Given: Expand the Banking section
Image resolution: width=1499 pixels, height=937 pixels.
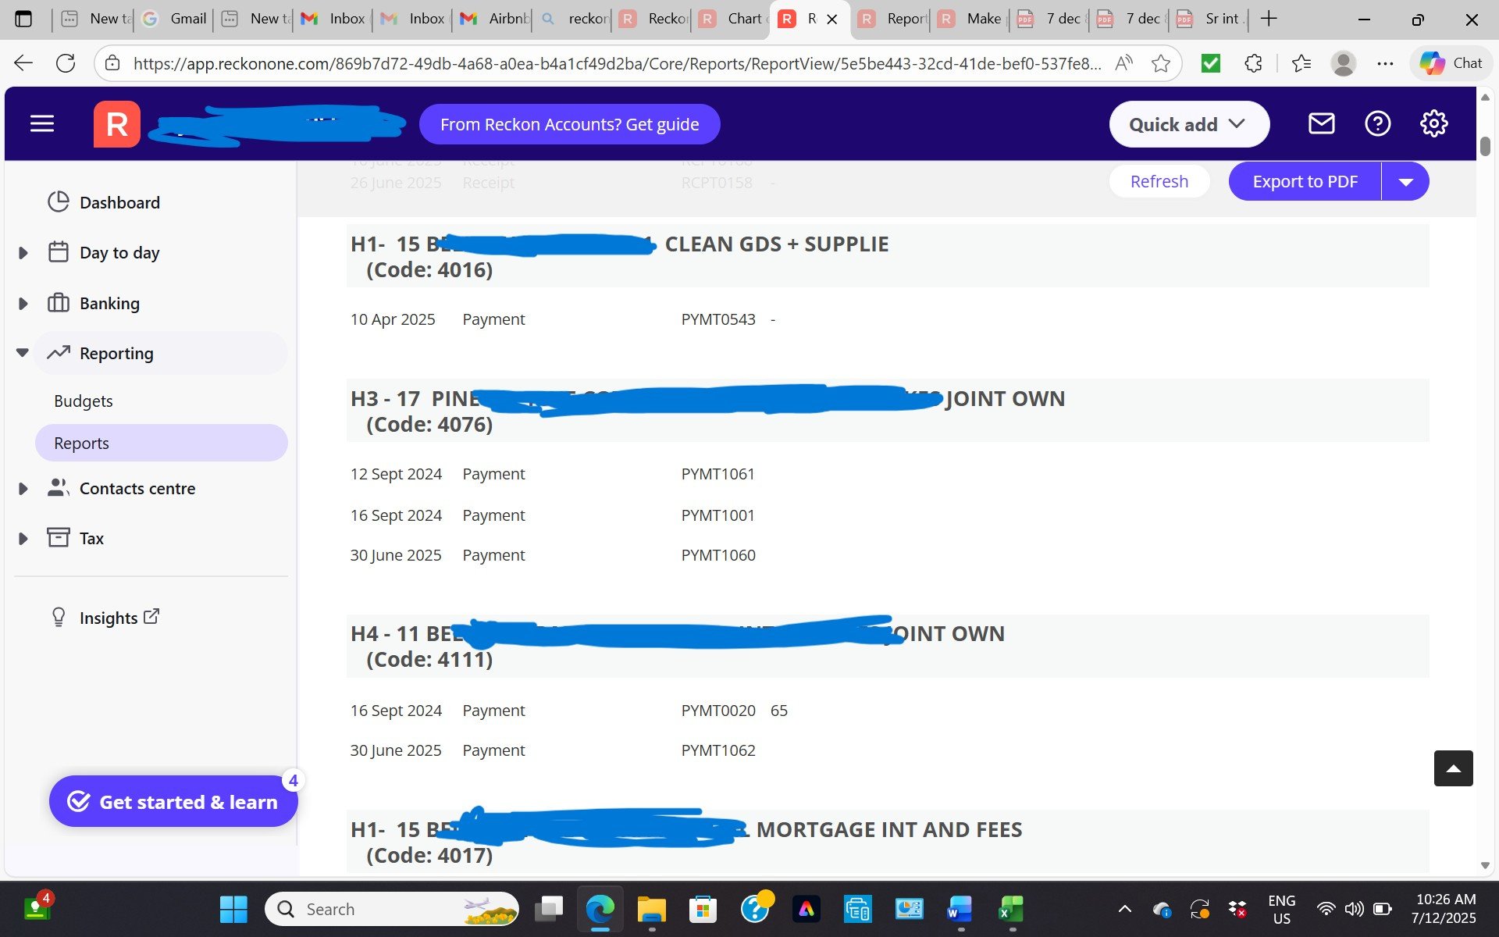Looking at the screenshot, I should (23, 304).
